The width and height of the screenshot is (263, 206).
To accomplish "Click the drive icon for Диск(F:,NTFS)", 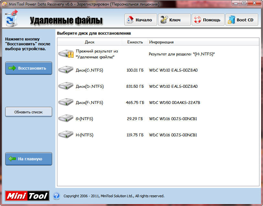I will (66, 102).
